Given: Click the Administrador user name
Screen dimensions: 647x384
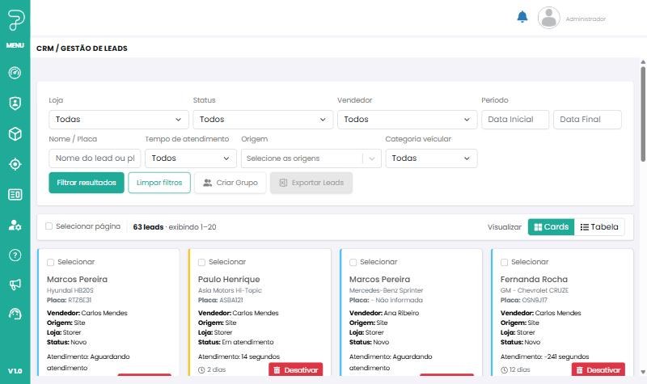Looking at the screenshot, I should pos(586,19).
